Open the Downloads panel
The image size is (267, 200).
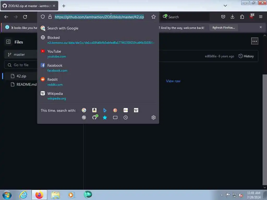click(232, 17)
